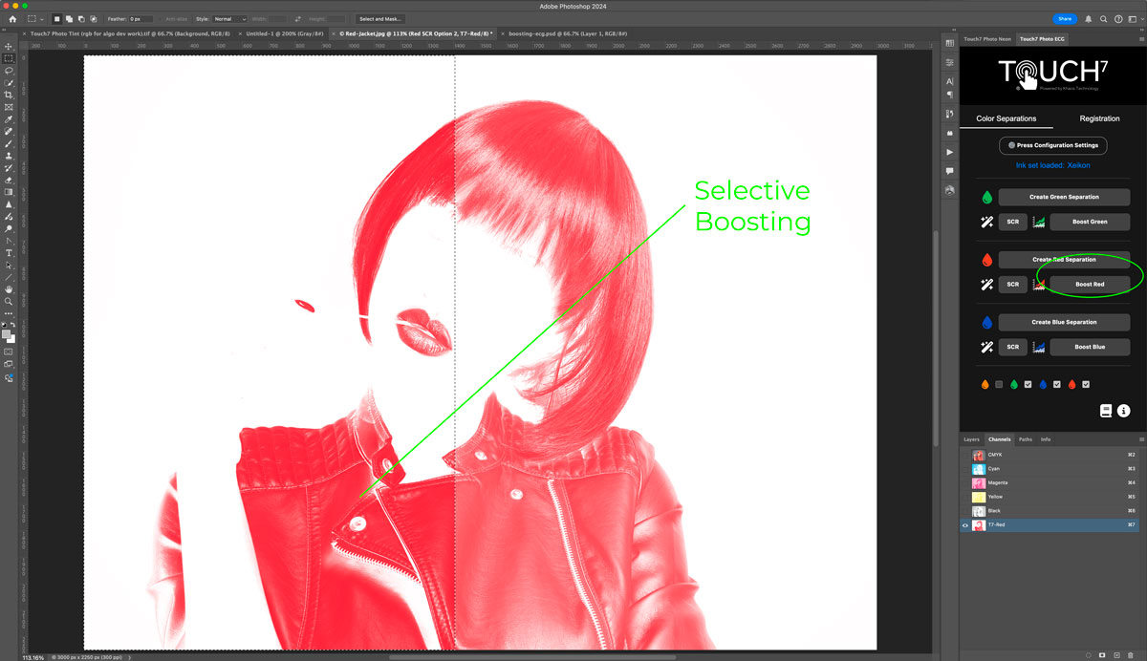Viewport: 1147px width, 661px height.
Task: Open the Touch7 book documentation icon
Action: point(1106,411)
